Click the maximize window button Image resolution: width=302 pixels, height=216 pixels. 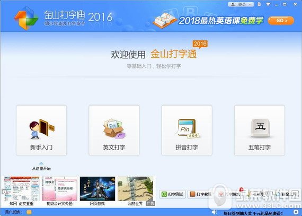click(x=285, y=4)
